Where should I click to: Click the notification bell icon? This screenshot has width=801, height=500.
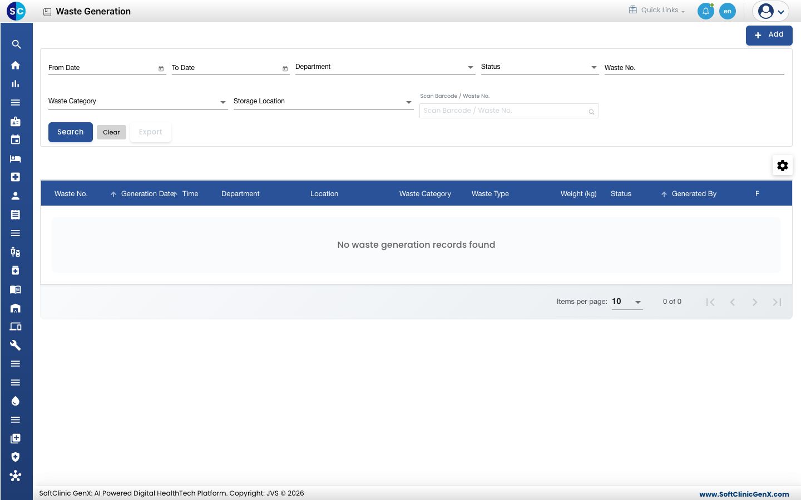tap(706, 11)
